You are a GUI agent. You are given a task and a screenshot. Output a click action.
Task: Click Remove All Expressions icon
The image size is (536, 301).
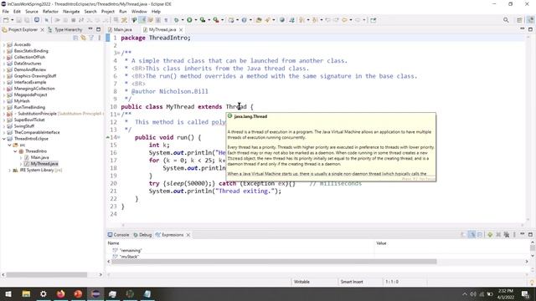click(507, 235)
